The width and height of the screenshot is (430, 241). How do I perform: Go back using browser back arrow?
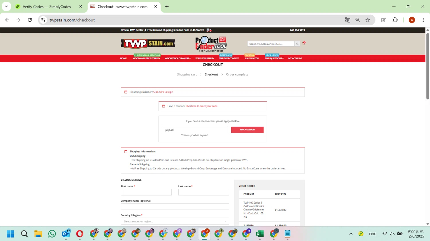pos(7,20)
